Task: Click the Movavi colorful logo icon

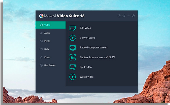Action: [x=41, y=16]
